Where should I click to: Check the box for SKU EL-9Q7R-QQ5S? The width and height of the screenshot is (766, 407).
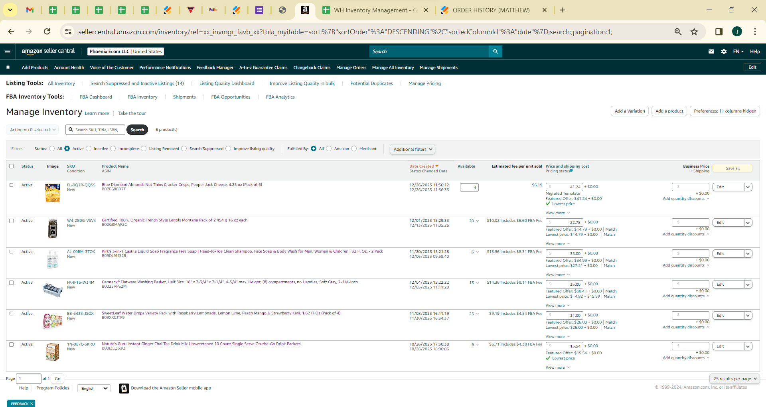[12, 185]
